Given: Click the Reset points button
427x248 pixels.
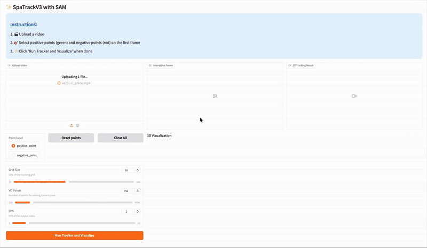Looking at the screenshot, I should pyautogui.click(x=71, y=138).
